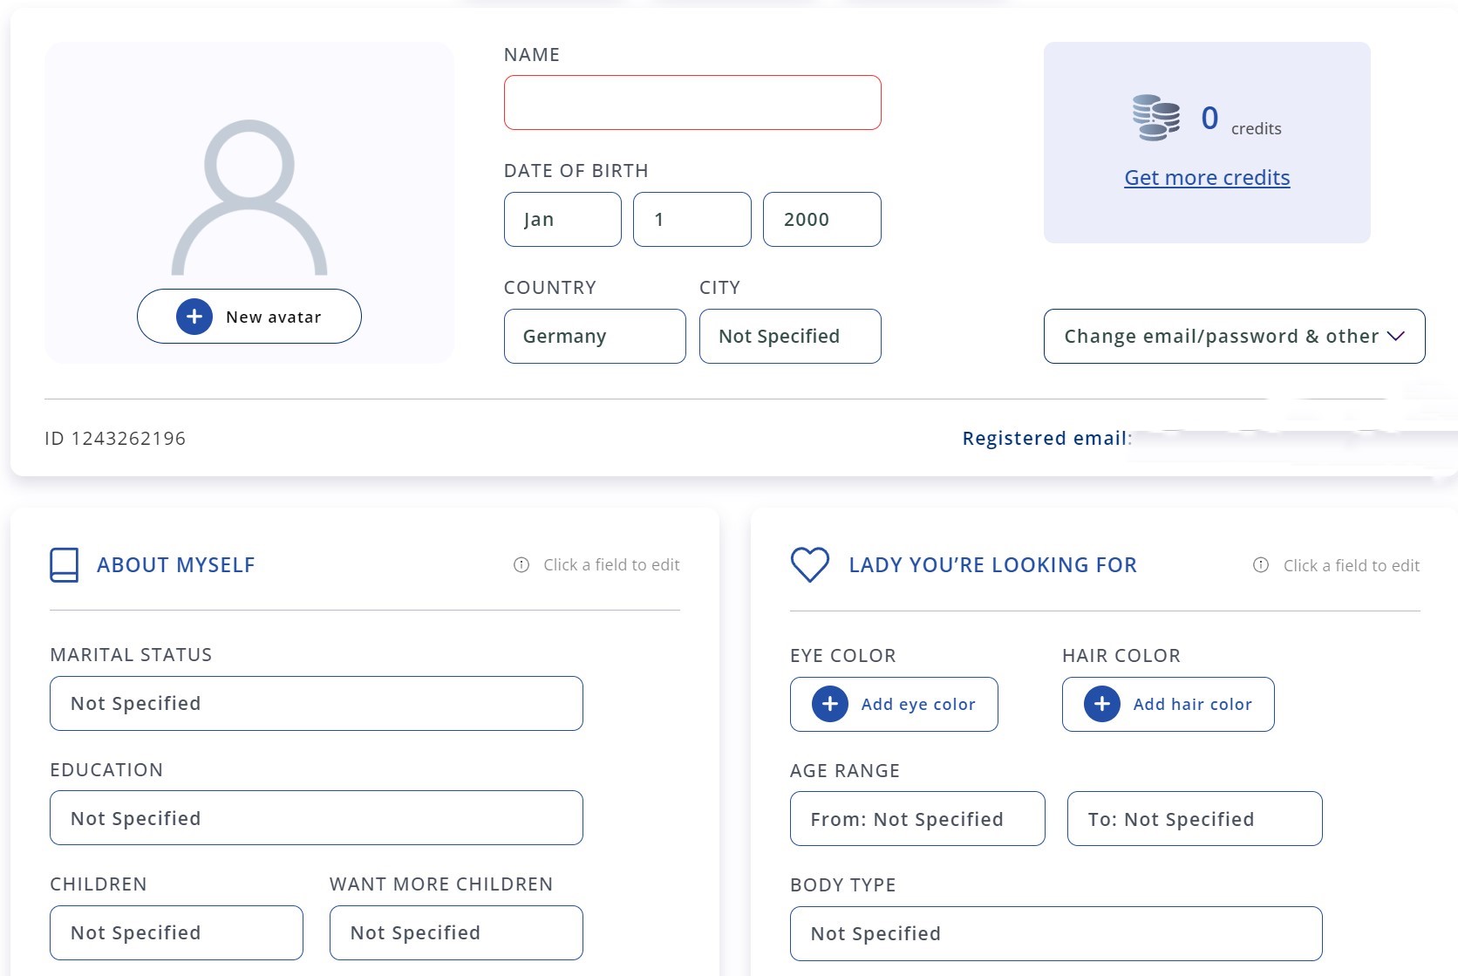This screenshot has width=1458, height=976.
Task: Click the book icon beside About Myself
Action: pos(65,564)
